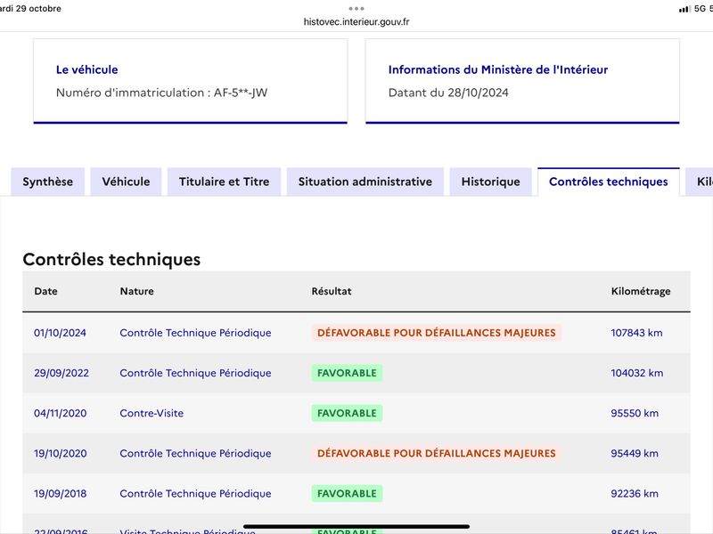The height and width of the screenshot is (534, 713).
Task: Click the 92236 km mileage value
Action: pos(635,494)
